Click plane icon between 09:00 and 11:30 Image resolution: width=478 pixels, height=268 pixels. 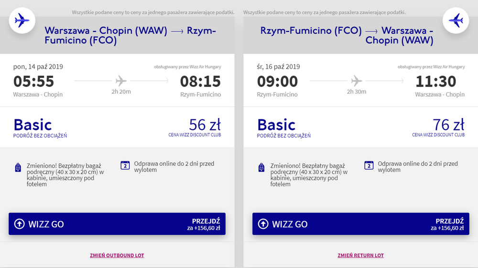357,81
